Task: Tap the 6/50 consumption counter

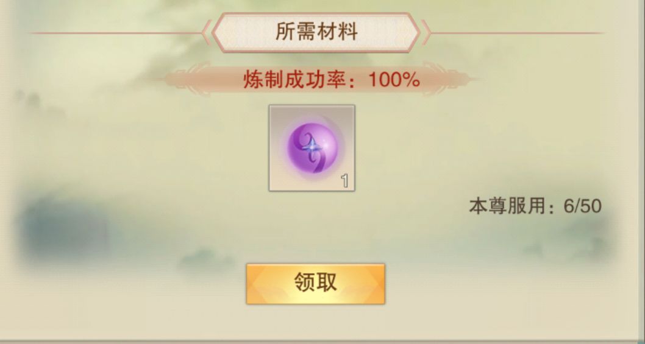Action: [583, 206]
